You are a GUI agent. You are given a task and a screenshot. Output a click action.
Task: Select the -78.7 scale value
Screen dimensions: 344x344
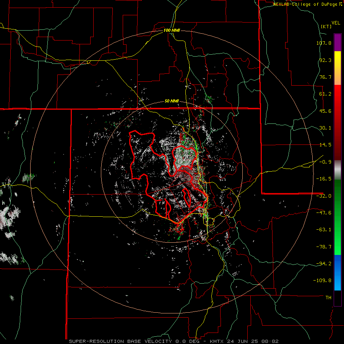(324, 247)
